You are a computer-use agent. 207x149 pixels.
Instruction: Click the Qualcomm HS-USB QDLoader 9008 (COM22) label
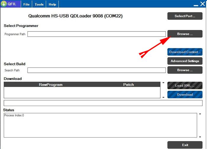[75, 16]
